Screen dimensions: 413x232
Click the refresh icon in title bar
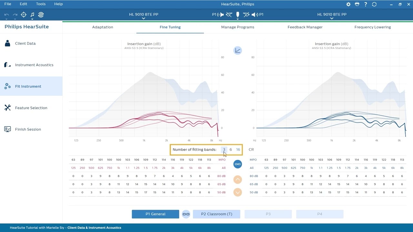click(374, 4)
